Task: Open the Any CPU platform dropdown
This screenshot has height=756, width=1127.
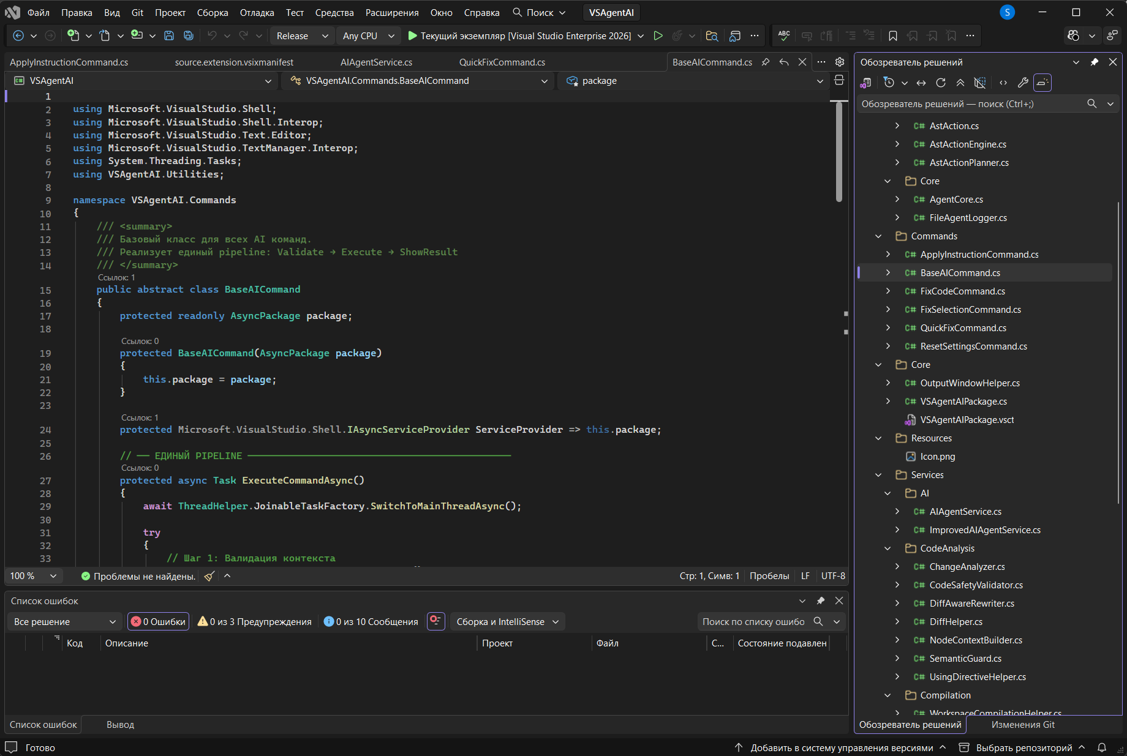Action: (x=368, y=36)
